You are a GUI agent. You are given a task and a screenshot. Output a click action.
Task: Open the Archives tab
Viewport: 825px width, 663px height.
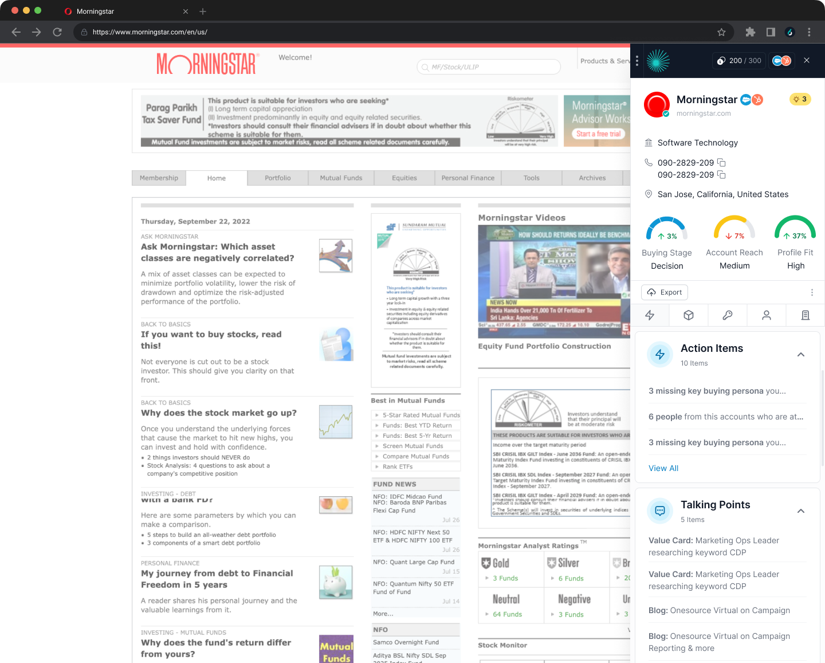pos(592,178)
